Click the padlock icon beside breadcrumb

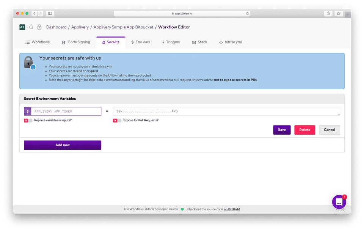tap(39, 27)
